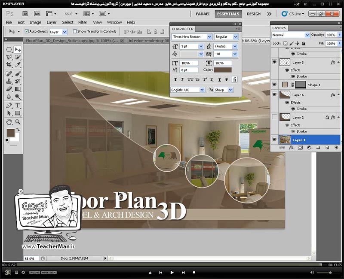Screen dimensions: 344x279
Task: Select the Gradient tool
Action: click(18, 89)
